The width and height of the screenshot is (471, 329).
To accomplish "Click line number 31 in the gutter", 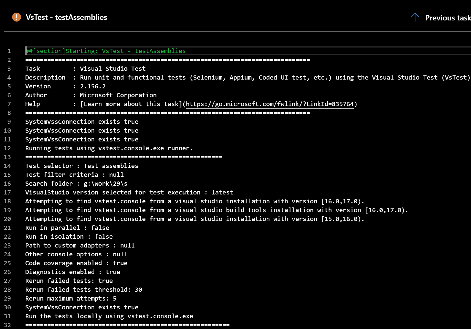I will pos(7,316).
